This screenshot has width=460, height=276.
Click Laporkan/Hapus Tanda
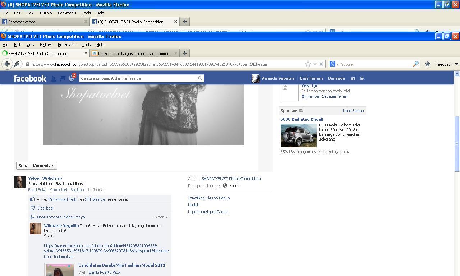(208, 212)
